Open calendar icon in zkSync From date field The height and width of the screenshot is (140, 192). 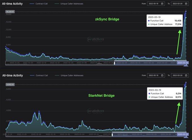162,4
